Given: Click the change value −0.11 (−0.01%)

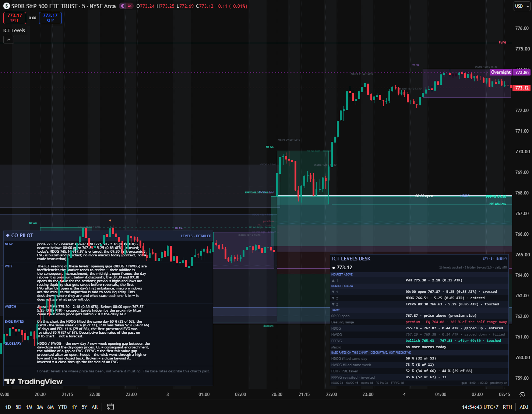Looking at the screenshot, I should point(231,6).
